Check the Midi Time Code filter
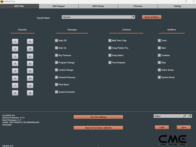Viewport: 196px width, 147px height. [x=110, y=41]
